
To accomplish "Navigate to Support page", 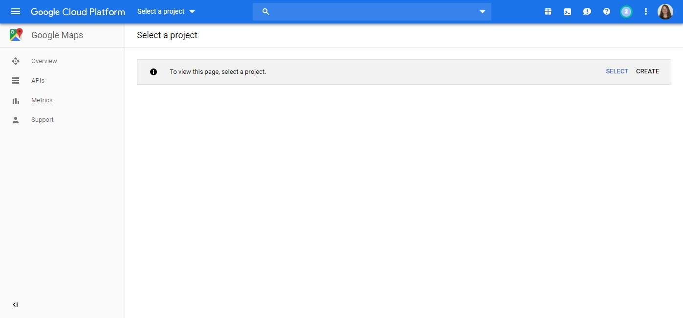I will pos(42,120).
